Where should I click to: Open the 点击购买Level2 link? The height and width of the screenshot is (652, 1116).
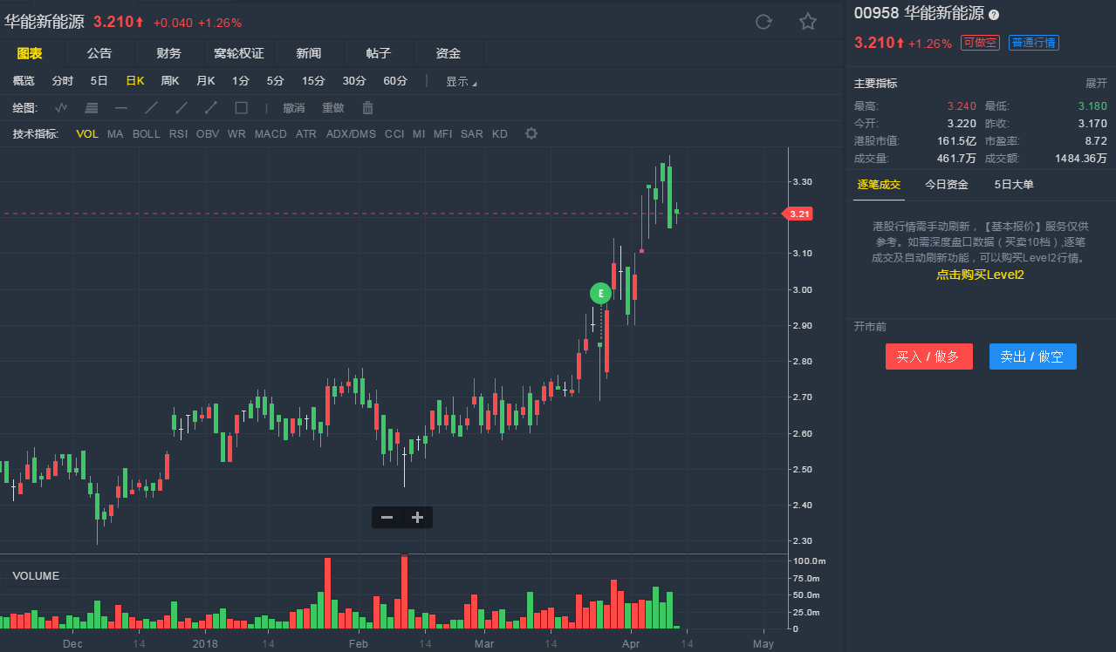click(x=980, y=274)
